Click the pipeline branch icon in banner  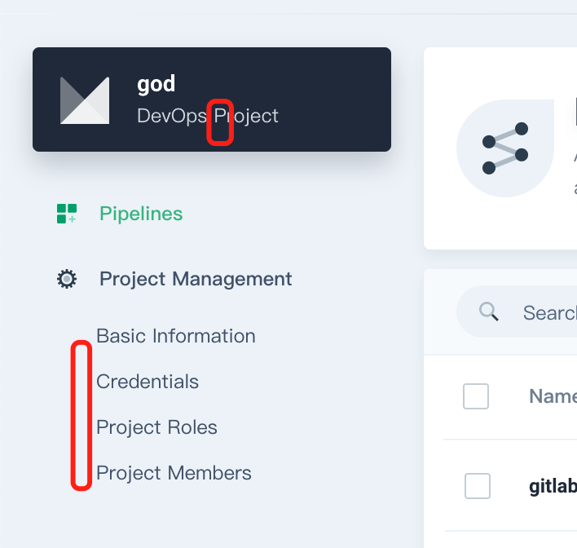505,148
